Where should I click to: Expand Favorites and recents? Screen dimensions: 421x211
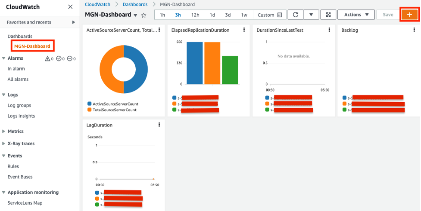pyautogui.click(x=40, y=22)
